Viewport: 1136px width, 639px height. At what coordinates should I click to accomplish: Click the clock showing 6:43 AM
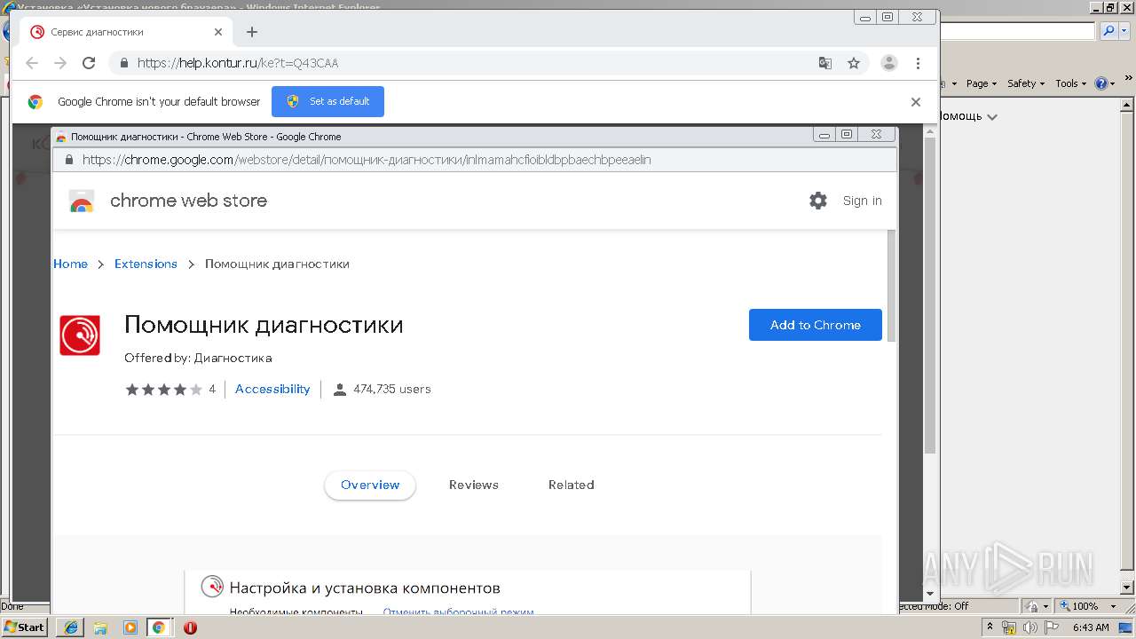1091,627
